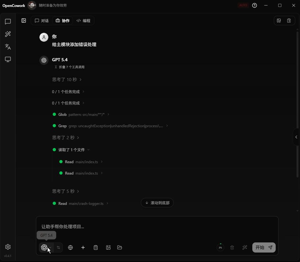Open the chat icon in left sidebar
This screenshot has height=262, width=300.
tap(8, 21)
